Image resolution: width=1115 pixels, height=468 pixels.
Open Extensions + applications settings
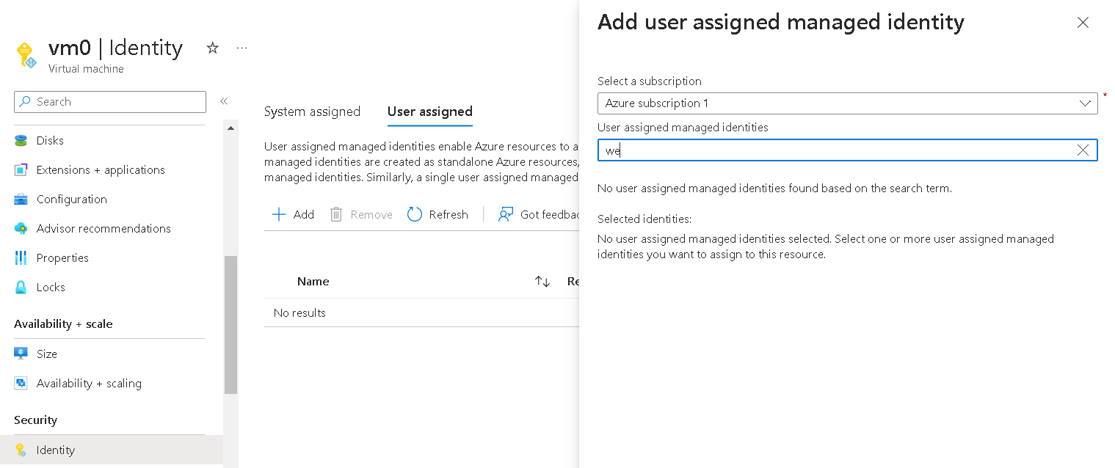(100, 169)
